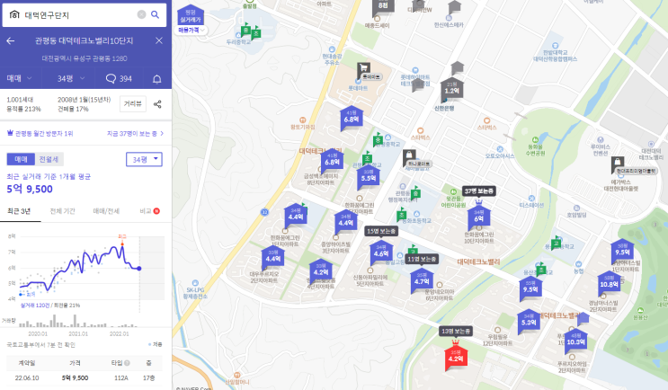Click the latest blue point on price chart

click(138, 268)
